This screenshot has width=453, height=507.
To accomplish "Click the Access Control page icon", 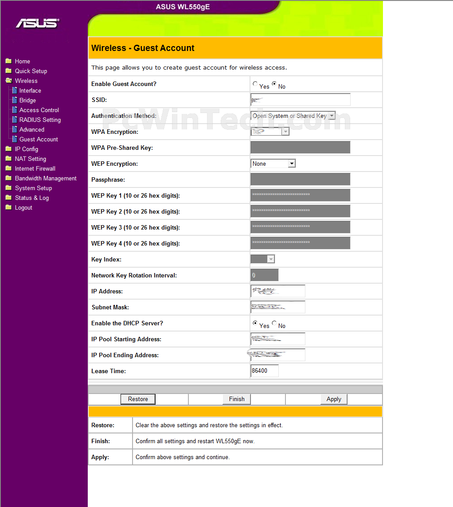I will (x=15, y=109).
